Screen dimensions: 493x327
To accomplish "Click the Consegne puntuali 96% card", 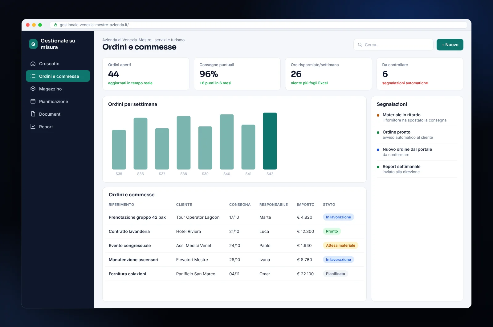I will coord(237,74).
